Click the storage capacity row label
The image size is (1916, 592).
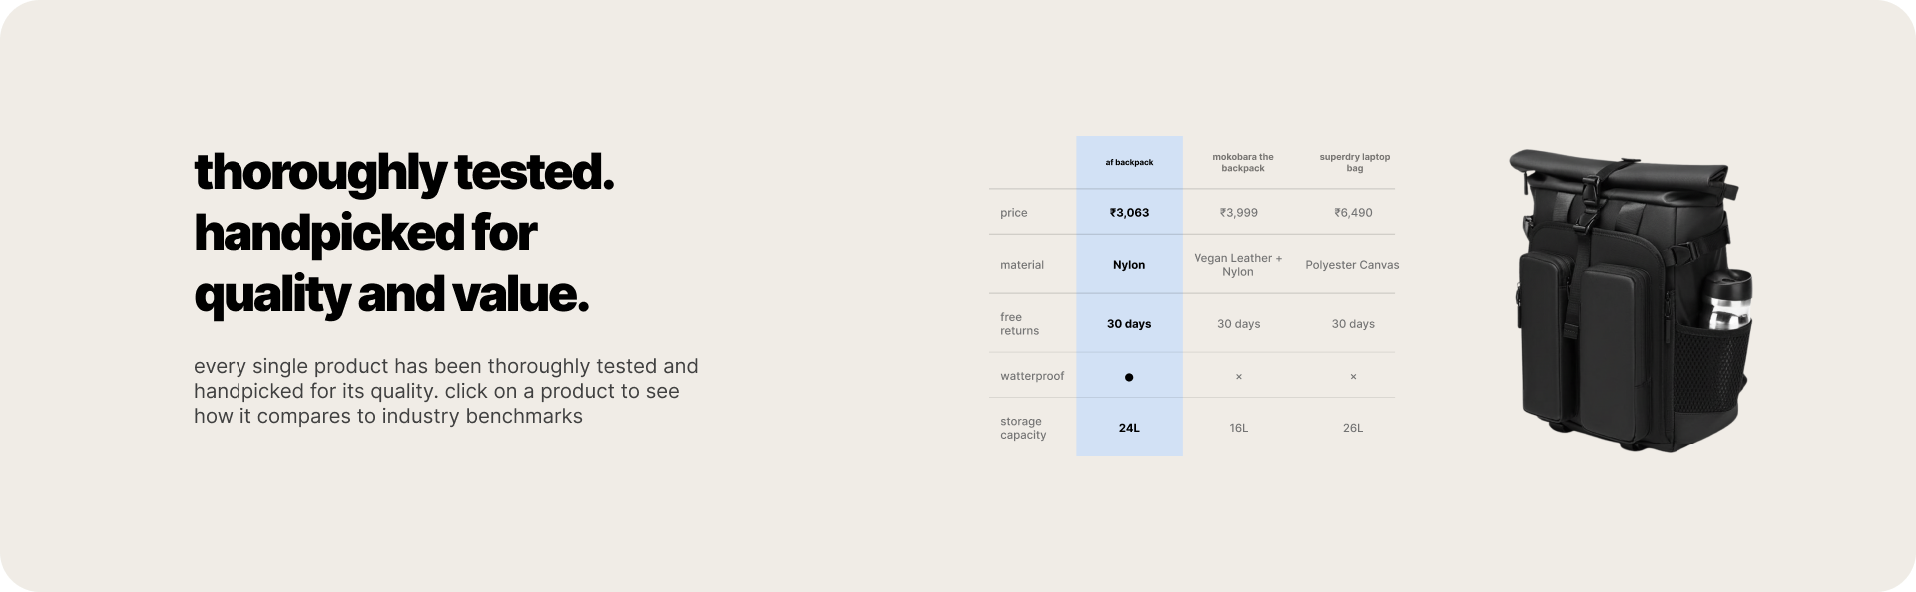(x=1023, y=428)
